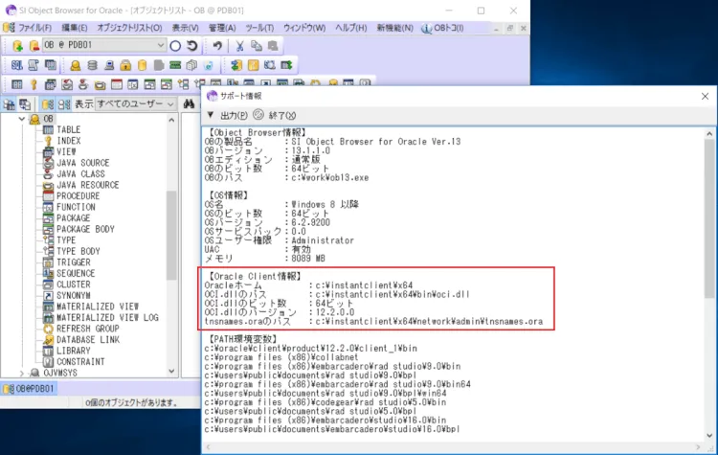Select SYNONYM in object tree

pos(74,295)
